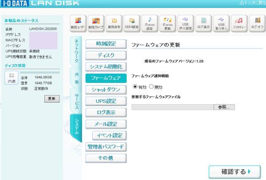Click the 新規ユーザー (new user) toolbar icon
The width and height of the screenshot is (266, 180).
[x=78, y=22]
